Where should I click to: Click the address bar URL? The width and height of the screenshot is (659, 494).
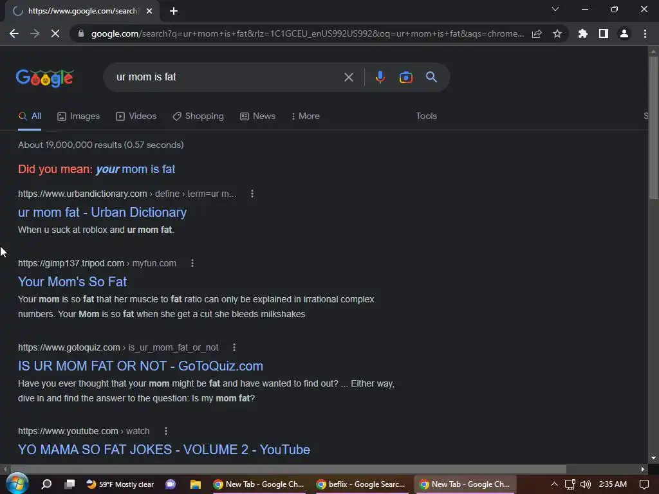click(x=307, y=33)
